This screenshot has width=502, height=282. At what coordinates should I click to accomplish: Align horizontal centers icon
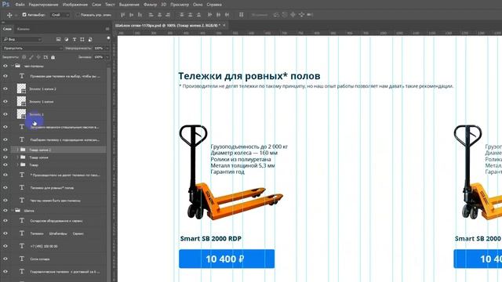point(159,15)
